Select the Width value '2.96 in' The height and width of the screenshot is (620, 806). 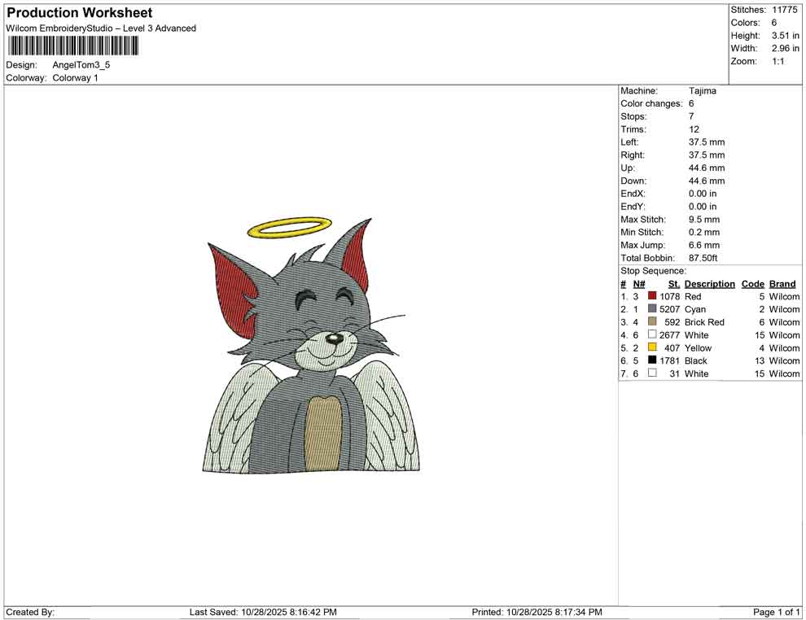click(x=786, y=48)
